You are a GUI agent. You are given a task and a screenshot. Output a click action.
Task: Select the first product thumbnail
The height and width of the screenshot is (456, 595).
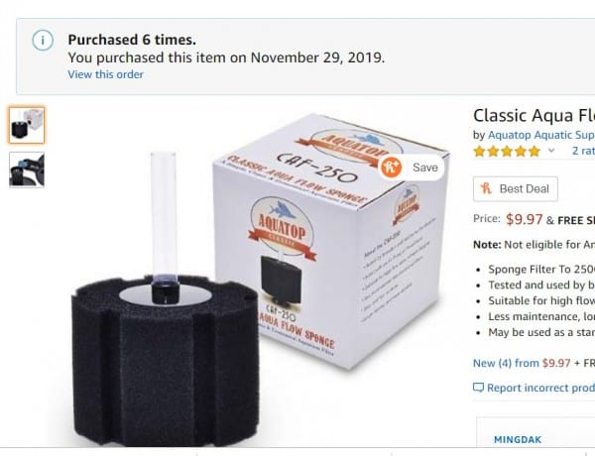(x=27, y=125)
